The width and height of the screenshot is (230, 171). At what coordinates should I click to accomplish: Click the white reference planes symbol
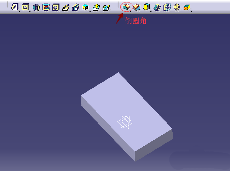coord(125,122)
